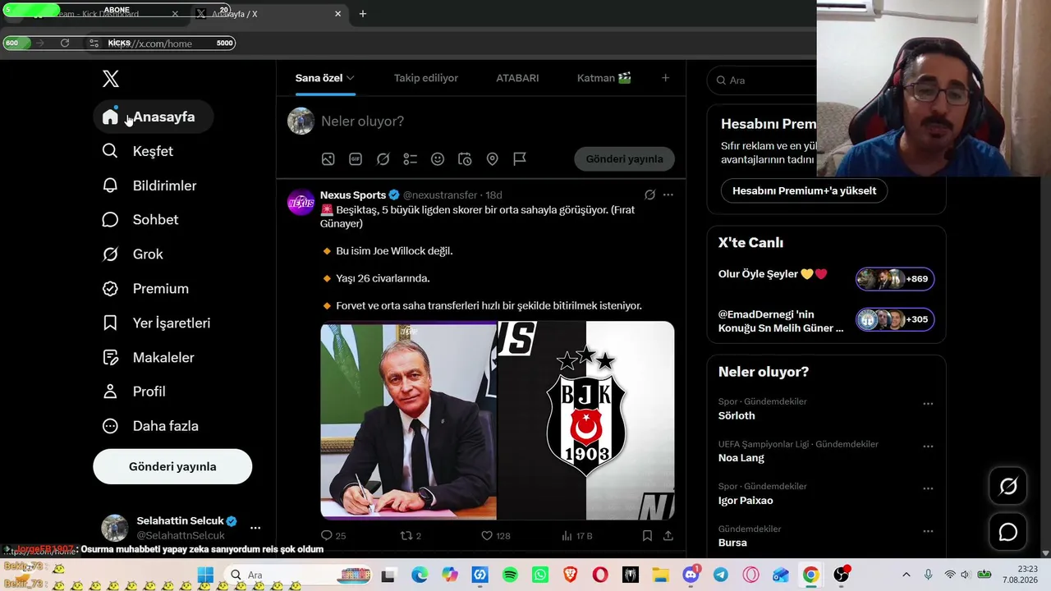The image size is (1051, 591).
Task: Open account menu next to Selahattin Selcuk
Action: pyautogui.click(x=255, y=528)
